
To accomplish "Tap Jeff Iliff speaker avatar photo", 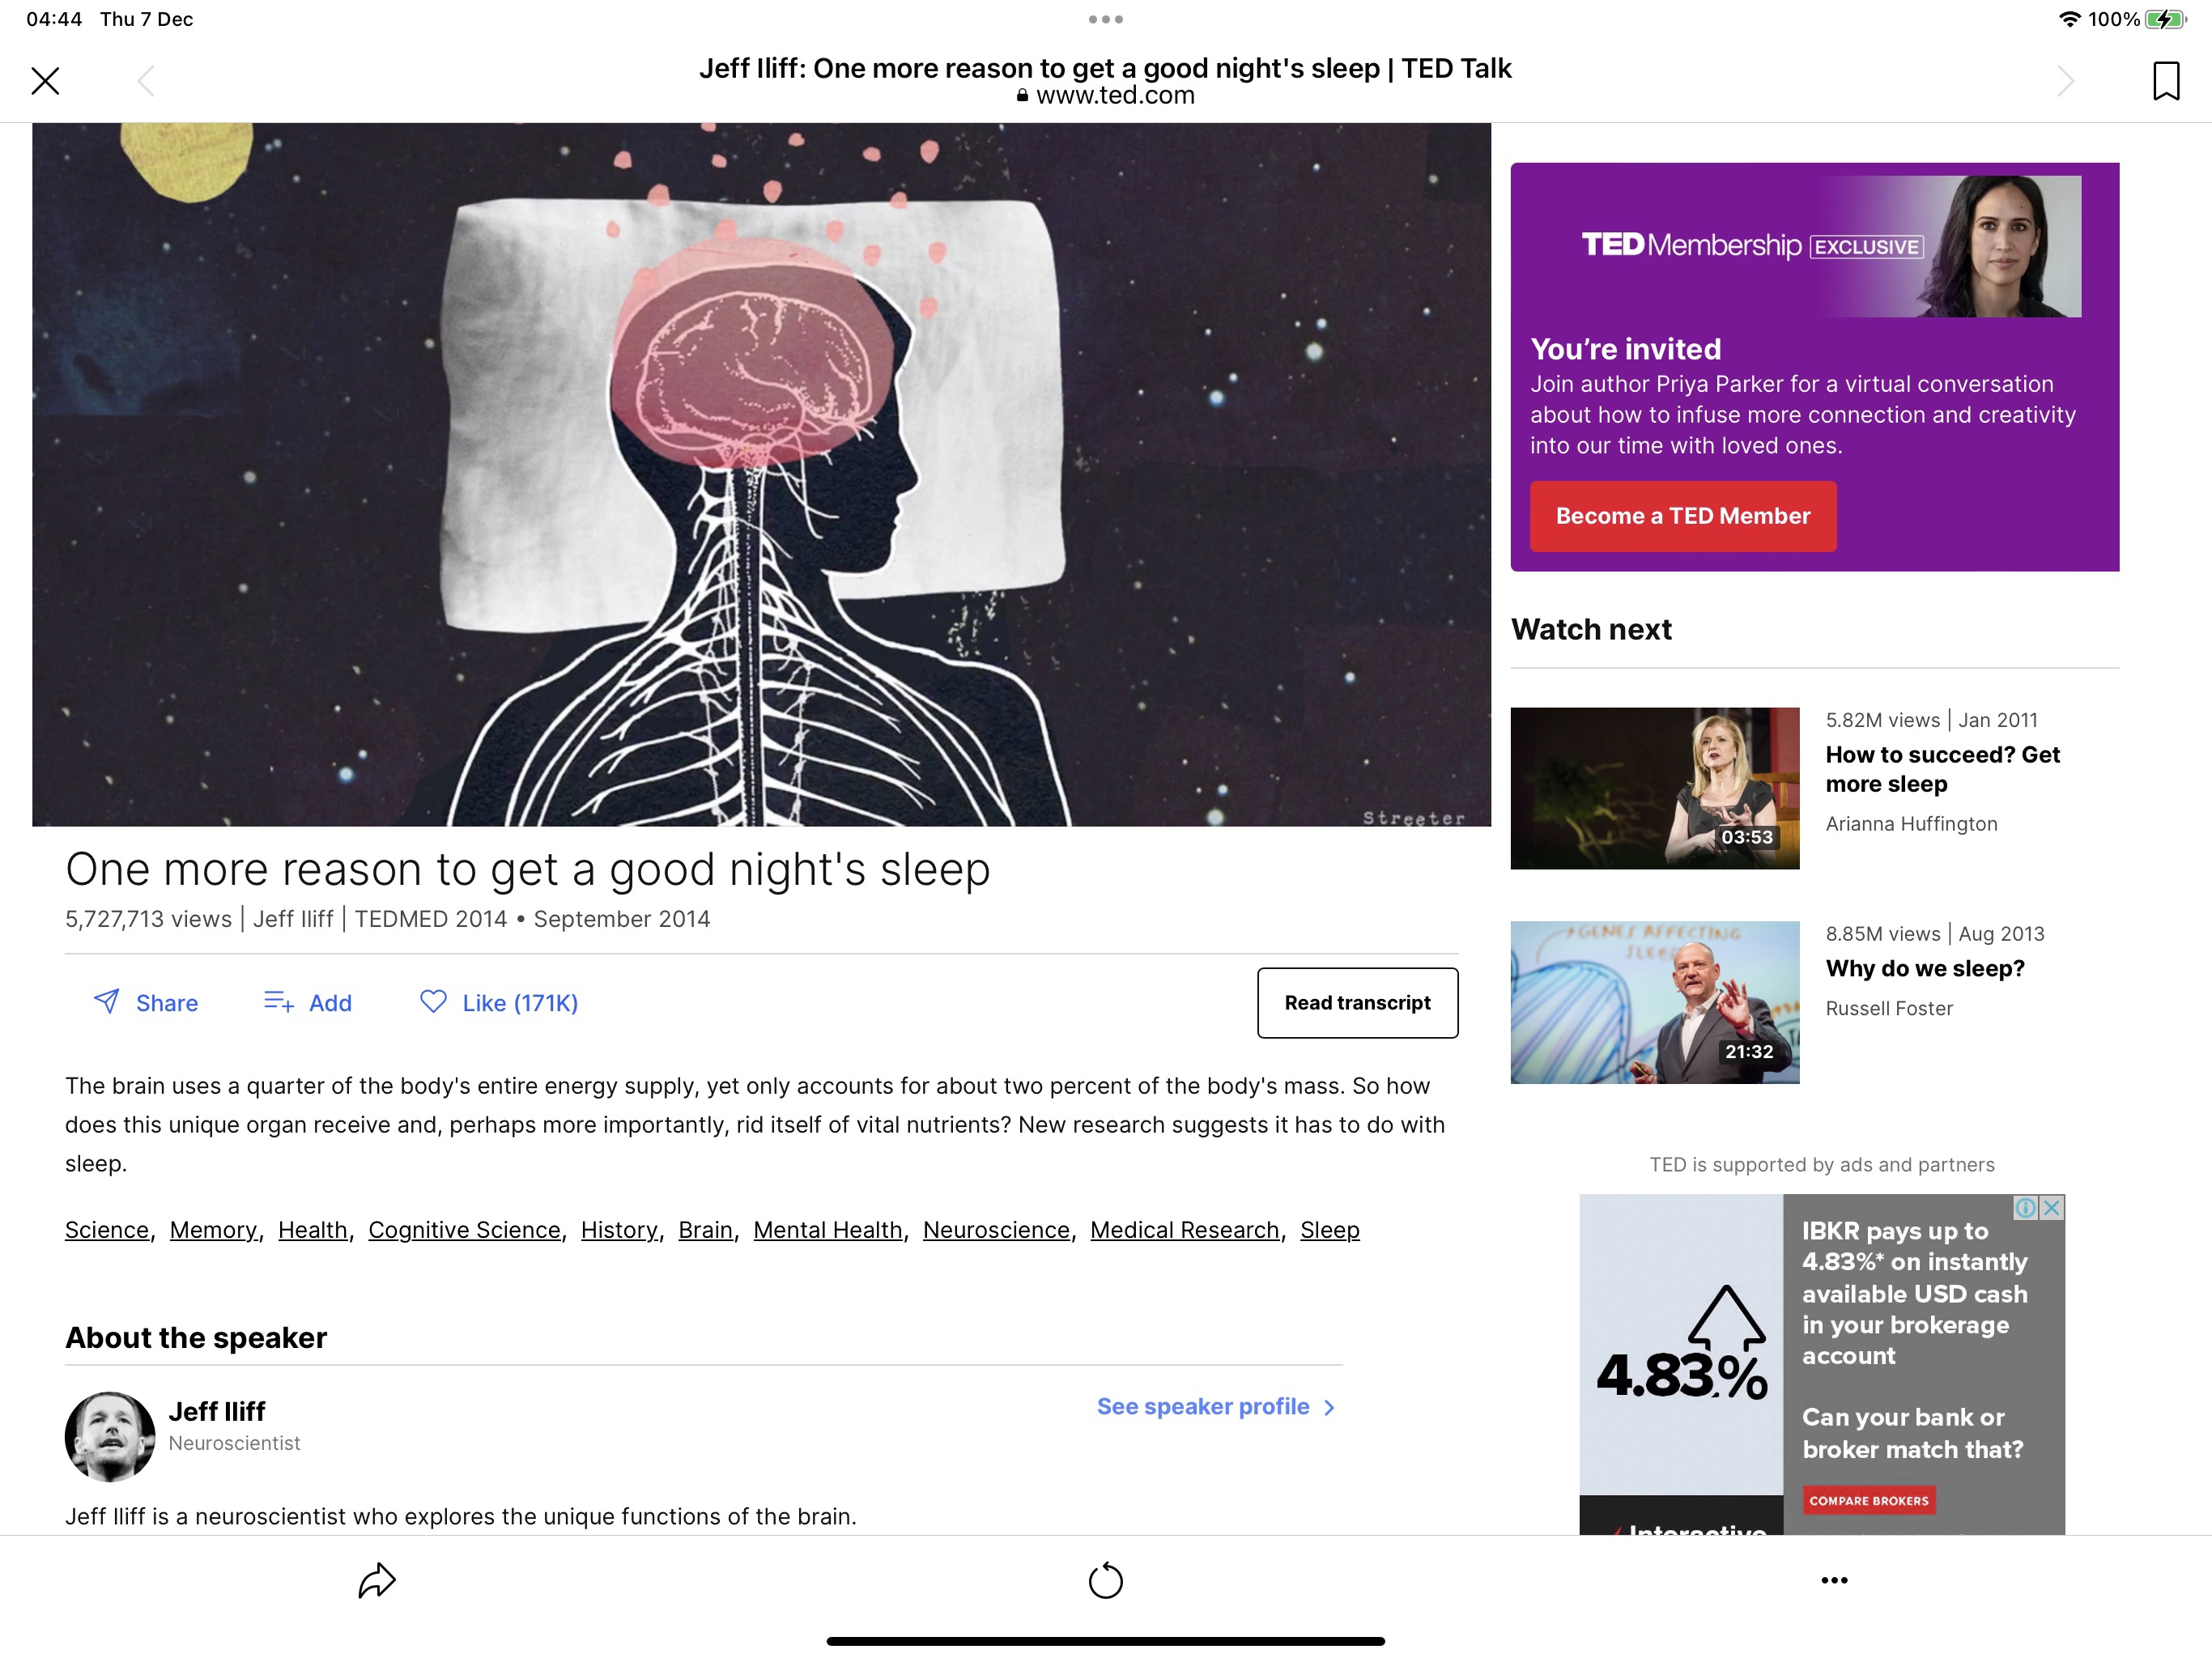I will pos(110,1436).
